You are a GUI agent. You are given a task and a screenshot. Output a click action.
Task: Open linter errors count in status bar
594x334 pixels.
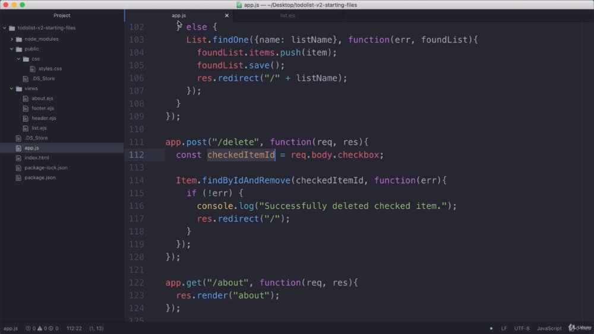point(31,328)
